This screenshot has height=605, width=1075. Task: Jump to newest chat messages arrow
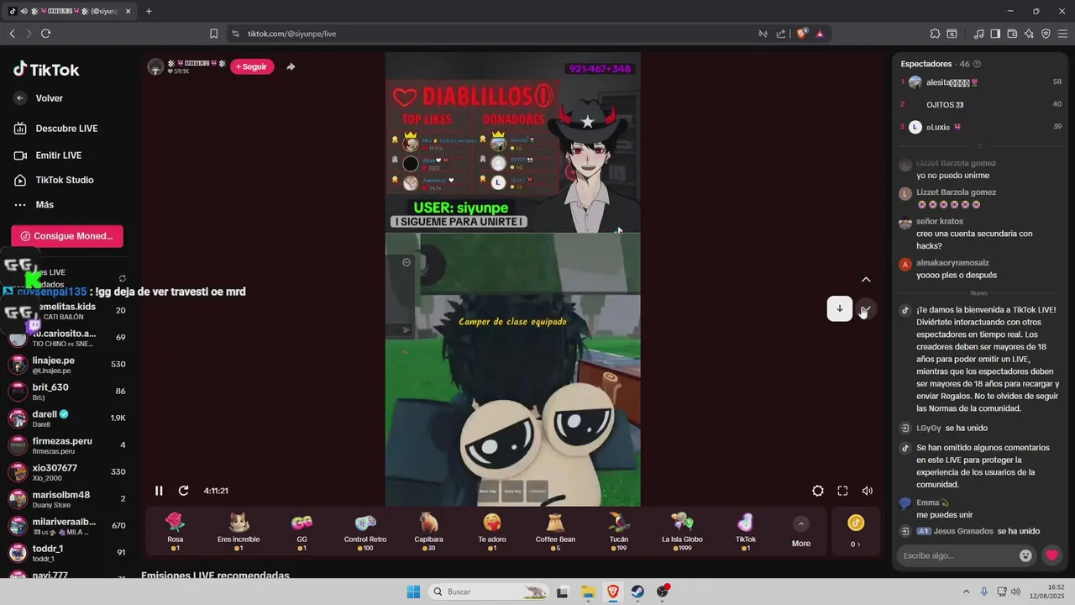click(839, 308)
